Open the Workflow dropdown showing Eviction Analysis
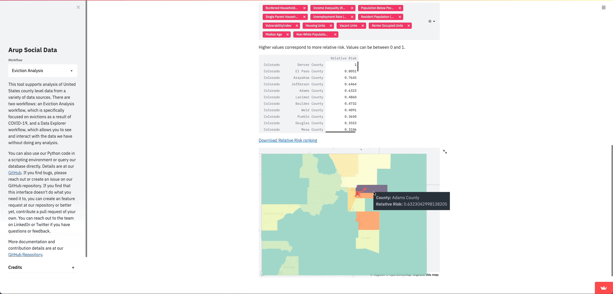This screenshot has height=294, width=613. tap(43, 71)
